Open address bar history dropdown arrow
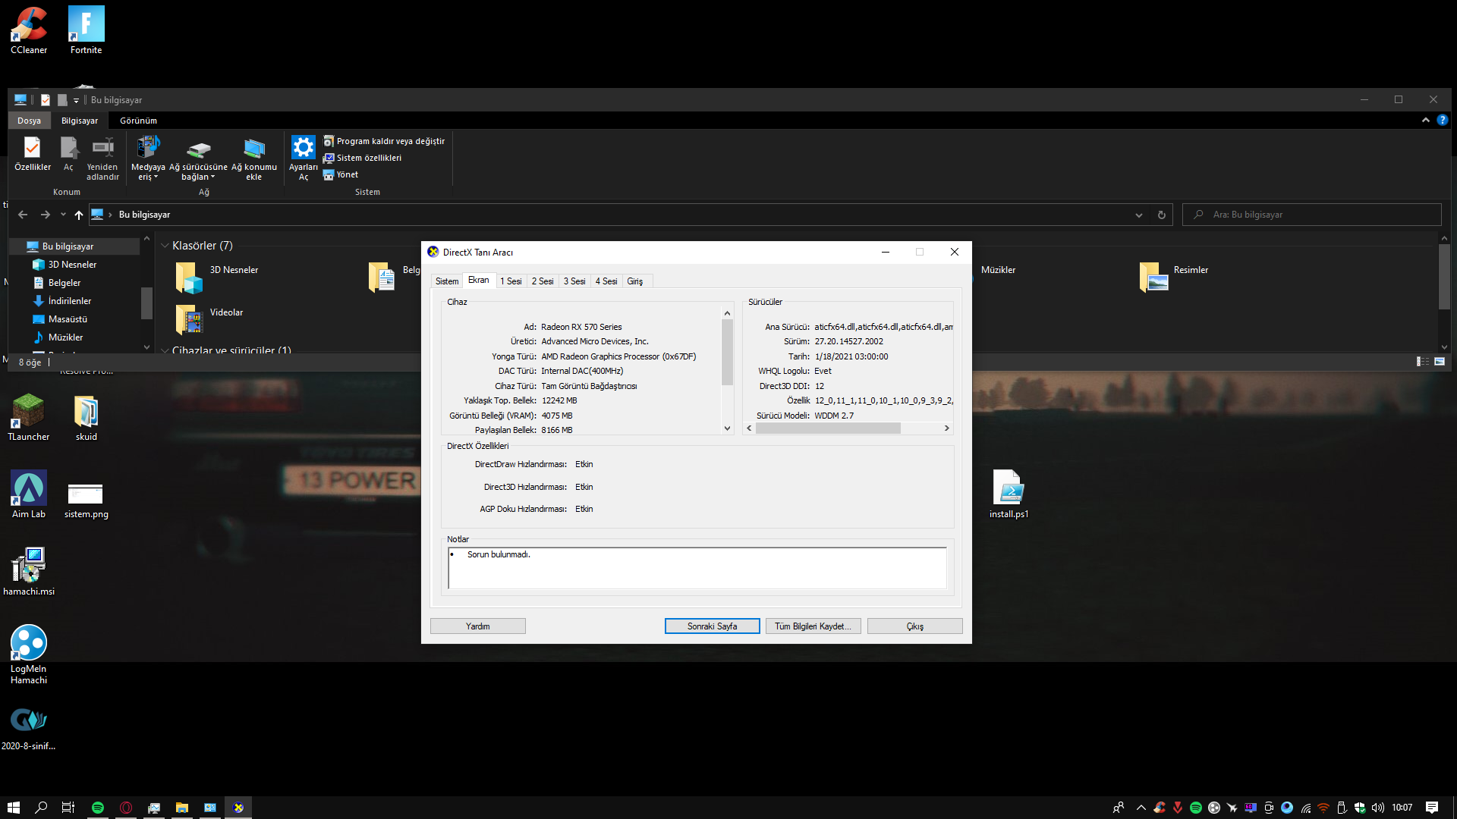The height and width of the screenshot is (819, 1457). [1138, 215]
